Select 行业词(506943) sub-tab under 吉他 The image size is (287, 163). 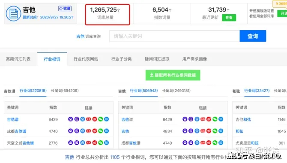[x=144, y=91]
